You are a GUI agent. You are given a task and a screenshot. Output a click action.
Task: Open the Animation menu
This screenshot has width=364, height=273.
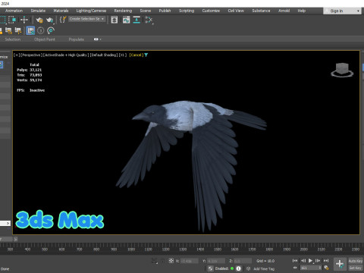click(14, 11)
